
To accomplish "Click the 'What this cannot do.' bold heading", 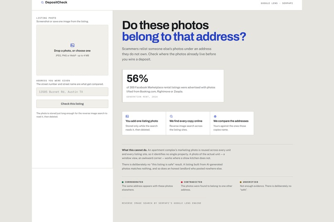I will tap(134, 150).
